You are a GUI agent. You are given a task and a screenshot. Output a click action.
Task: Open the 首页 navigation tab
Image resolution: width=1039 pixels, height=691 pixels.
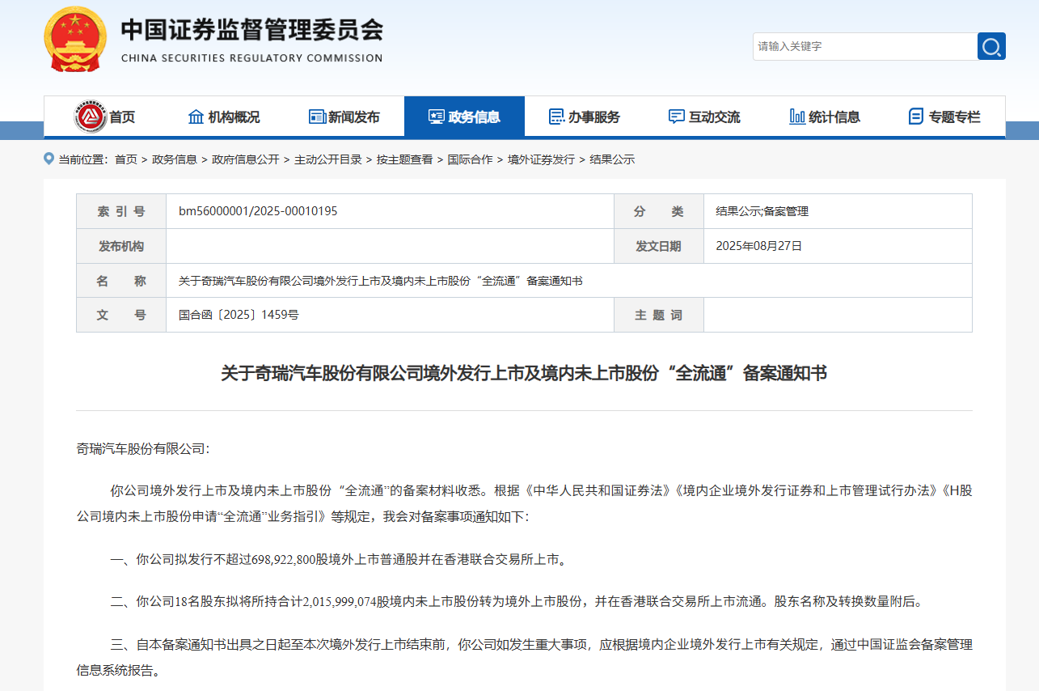[104, 117]
